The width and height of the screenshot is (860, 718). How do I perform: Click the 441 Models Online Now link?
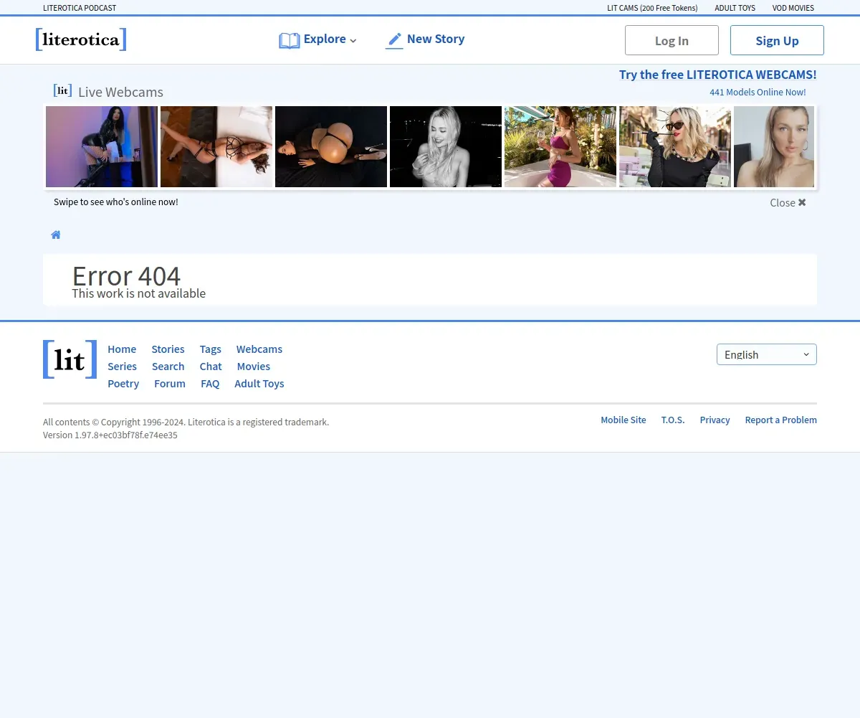coord(758,92)
